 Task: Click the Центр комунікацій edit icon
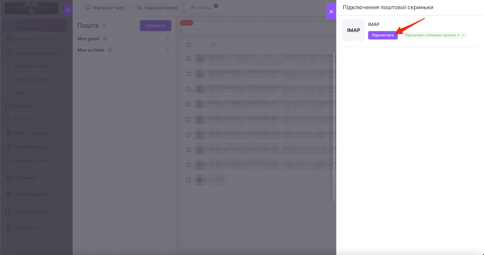click(x=9, y=53)
